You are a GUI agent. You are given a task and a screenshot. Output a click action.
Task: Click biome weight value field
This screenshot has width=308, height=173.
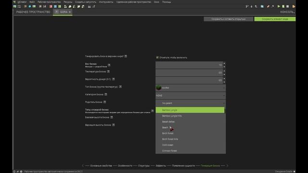pos(189,65)
